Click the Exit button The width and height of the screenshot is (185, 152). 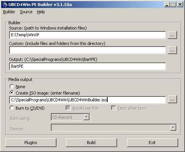152,143
